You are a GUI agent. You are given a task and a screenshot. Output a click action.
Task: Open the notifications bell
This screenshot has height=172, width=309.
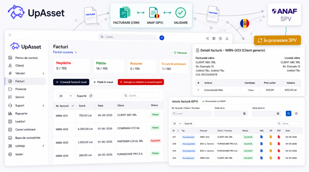[x=227, y=39]
